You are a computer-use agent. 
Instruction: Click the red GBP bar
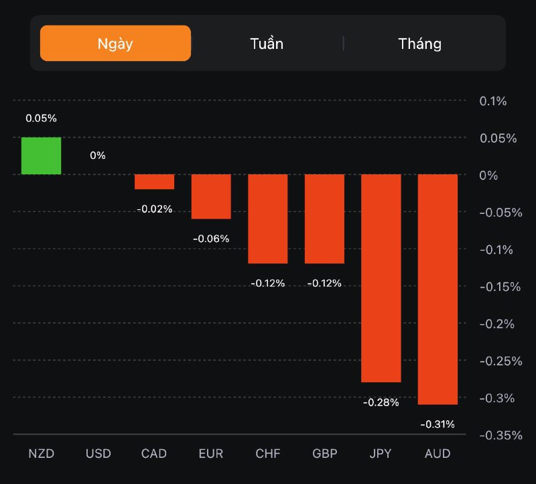(x=324, y=219)
